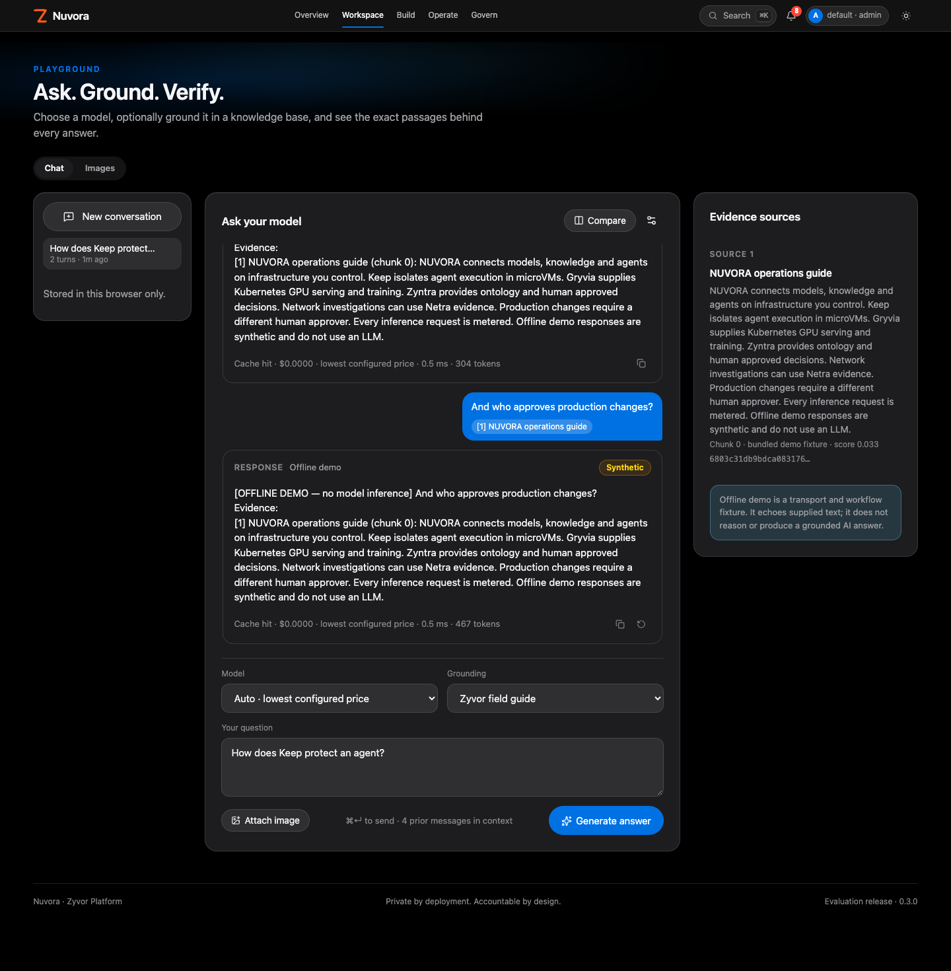Go to the Overview tab
This screenshot has height=971, width=951.
(312, 15)
